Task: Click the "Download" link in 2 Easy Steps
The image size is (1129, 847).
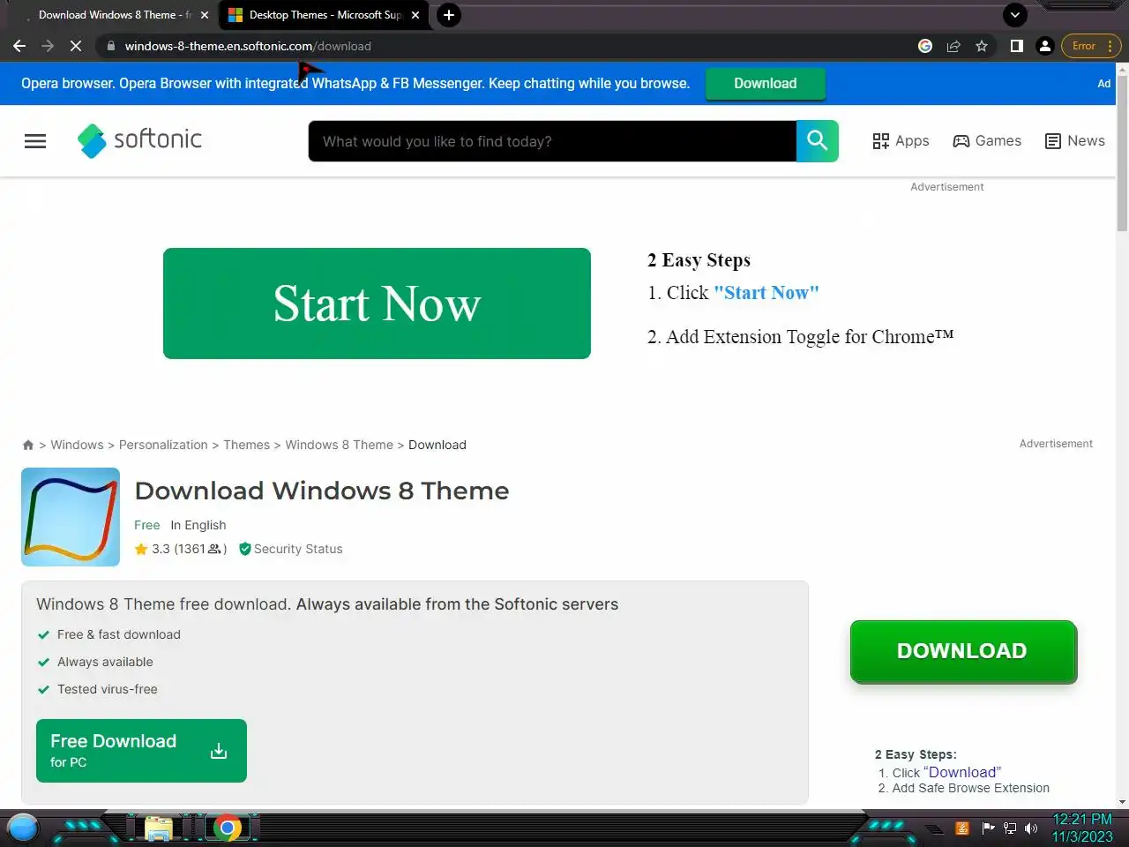Action: point(962,772)
